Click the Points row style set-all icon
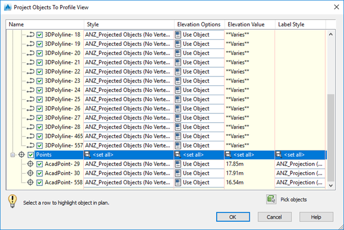The width and height of the screenshot is (344, 230). 88,155
